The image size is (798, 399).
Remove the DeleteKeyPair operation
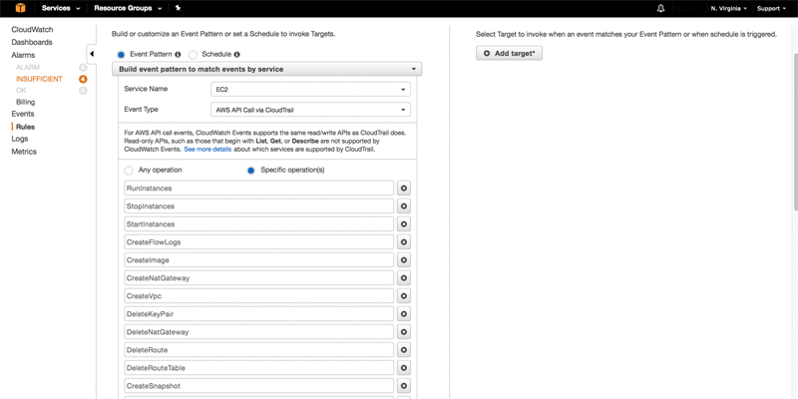tap(404, 314)
